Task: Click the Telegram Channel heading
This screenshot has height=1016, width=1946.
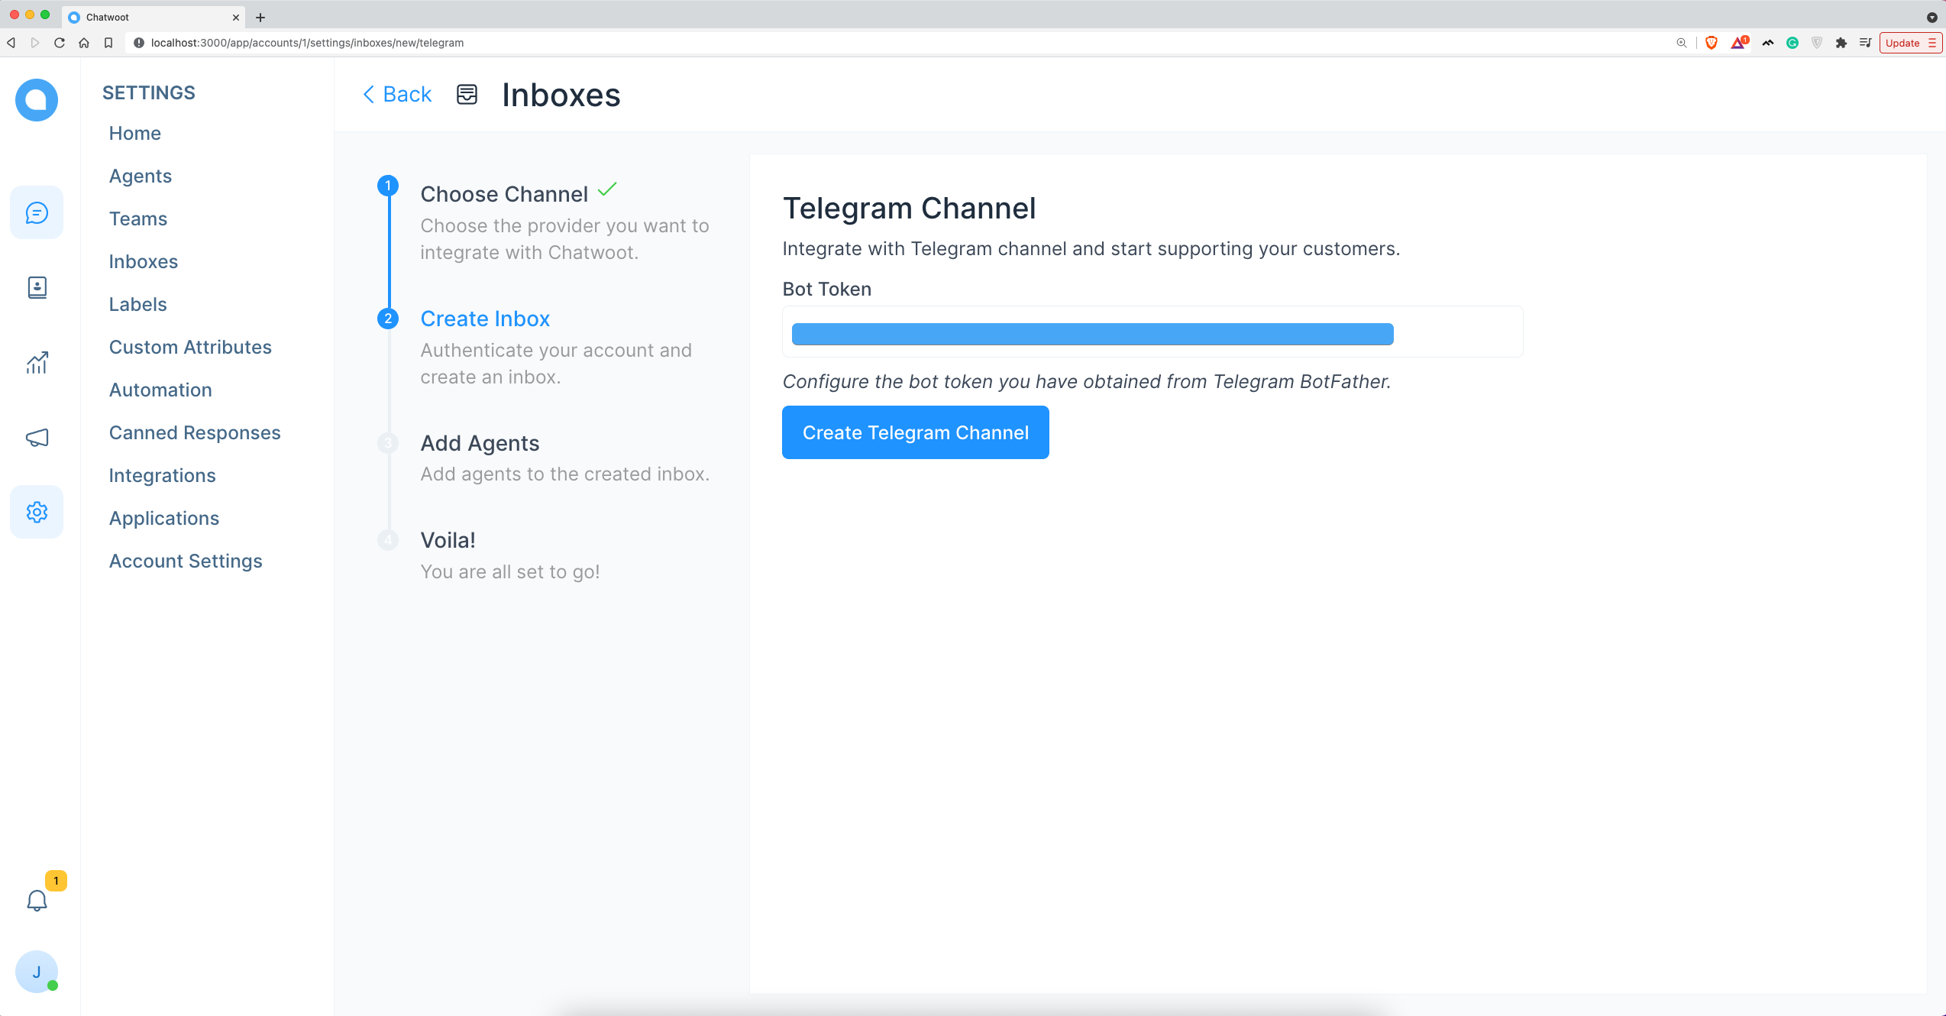Action: pyautogui.click(x=910, y=208)
